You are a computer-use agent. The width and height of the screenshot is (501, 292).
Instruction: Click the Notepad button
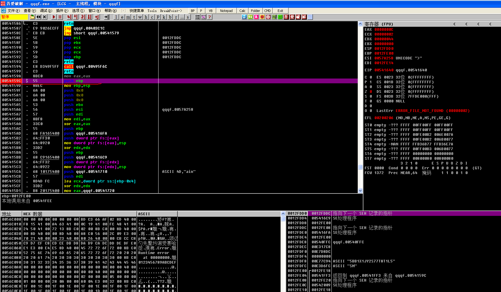point(226,11)
